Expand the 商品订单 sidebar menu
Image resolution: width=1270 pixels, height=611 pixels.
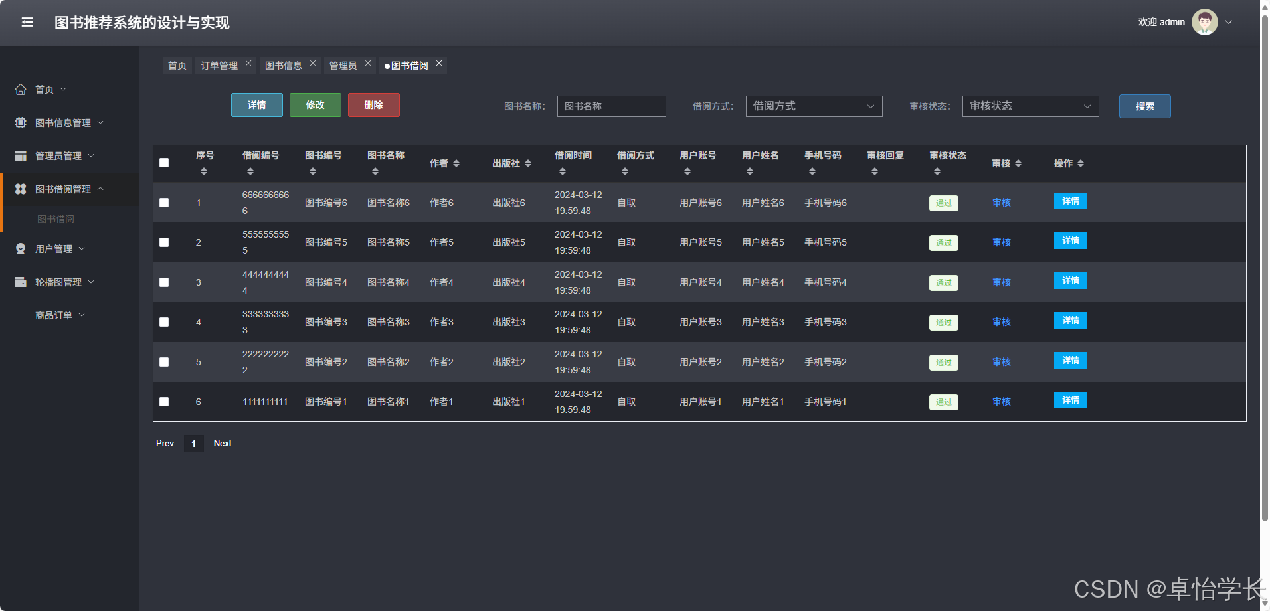[x=70, y=315]
